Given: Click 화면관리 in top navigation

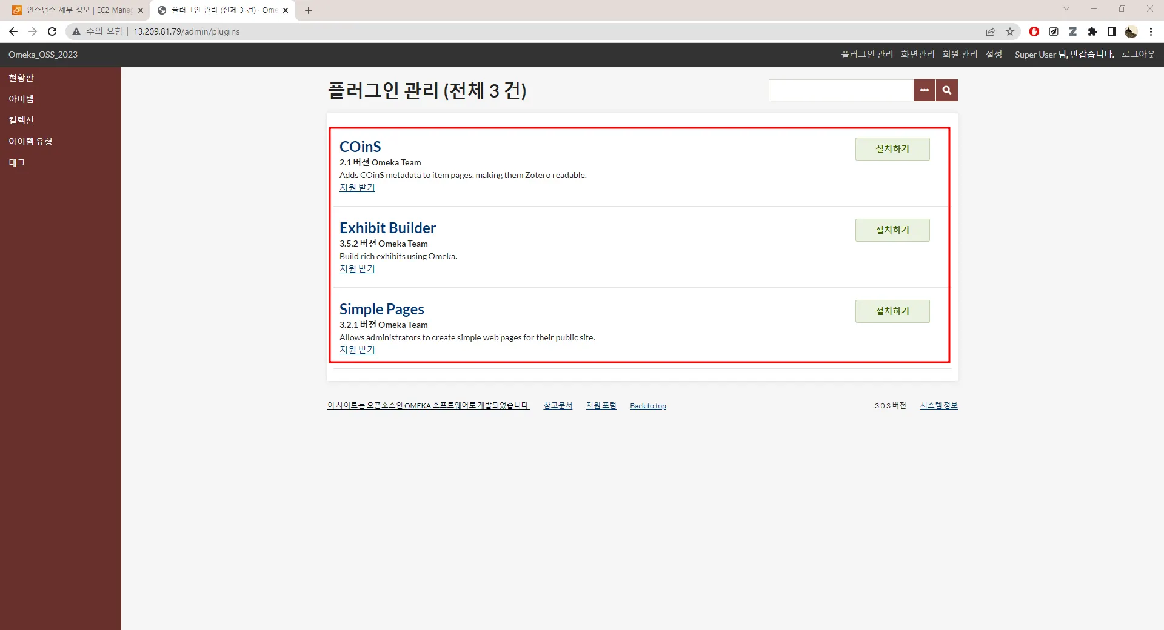Looking at the screenshot, I should click(x=918, y=55).
